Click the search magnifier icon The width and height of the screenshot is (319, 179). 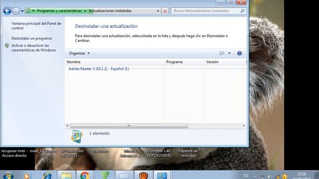(242, 11)
